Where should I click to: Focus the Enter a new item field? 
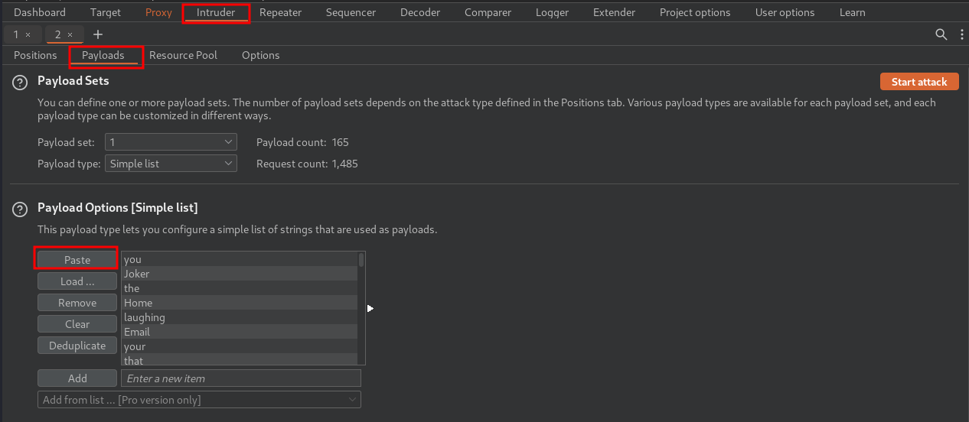point(241,378)
